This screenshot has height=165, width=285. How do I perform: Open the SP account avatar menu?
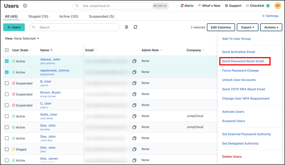tap(277, 5)
